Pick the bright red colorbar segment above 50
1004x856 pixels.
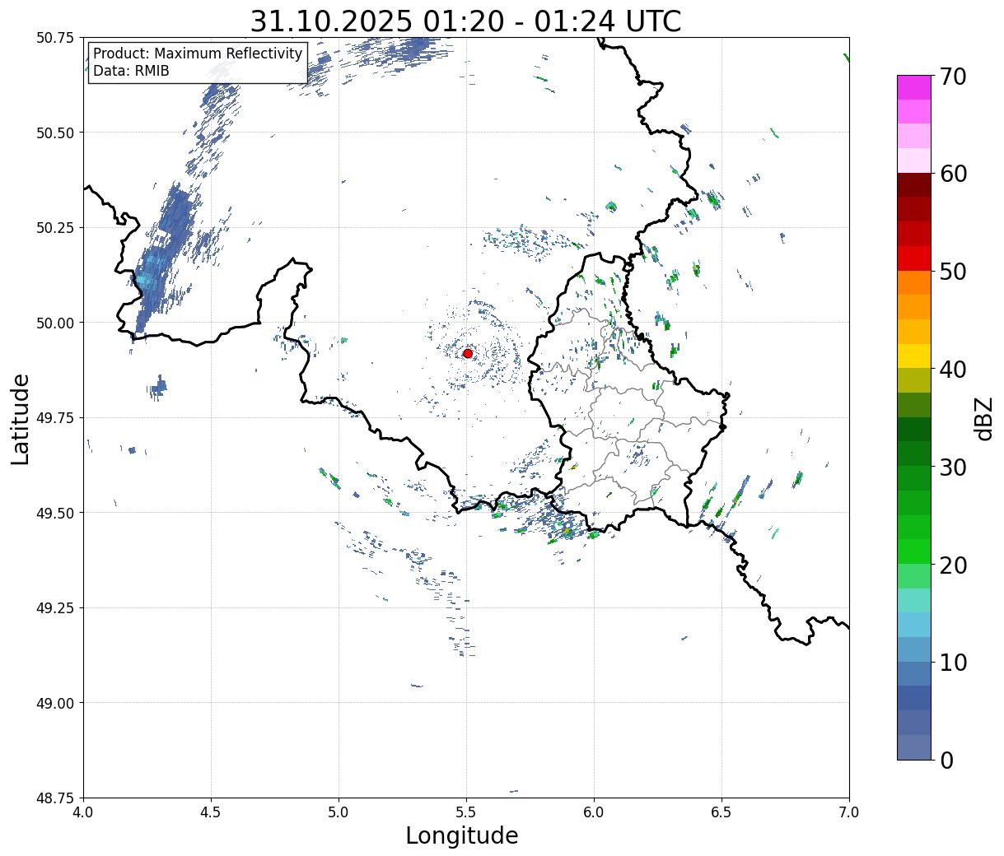(x=913, y=258)
